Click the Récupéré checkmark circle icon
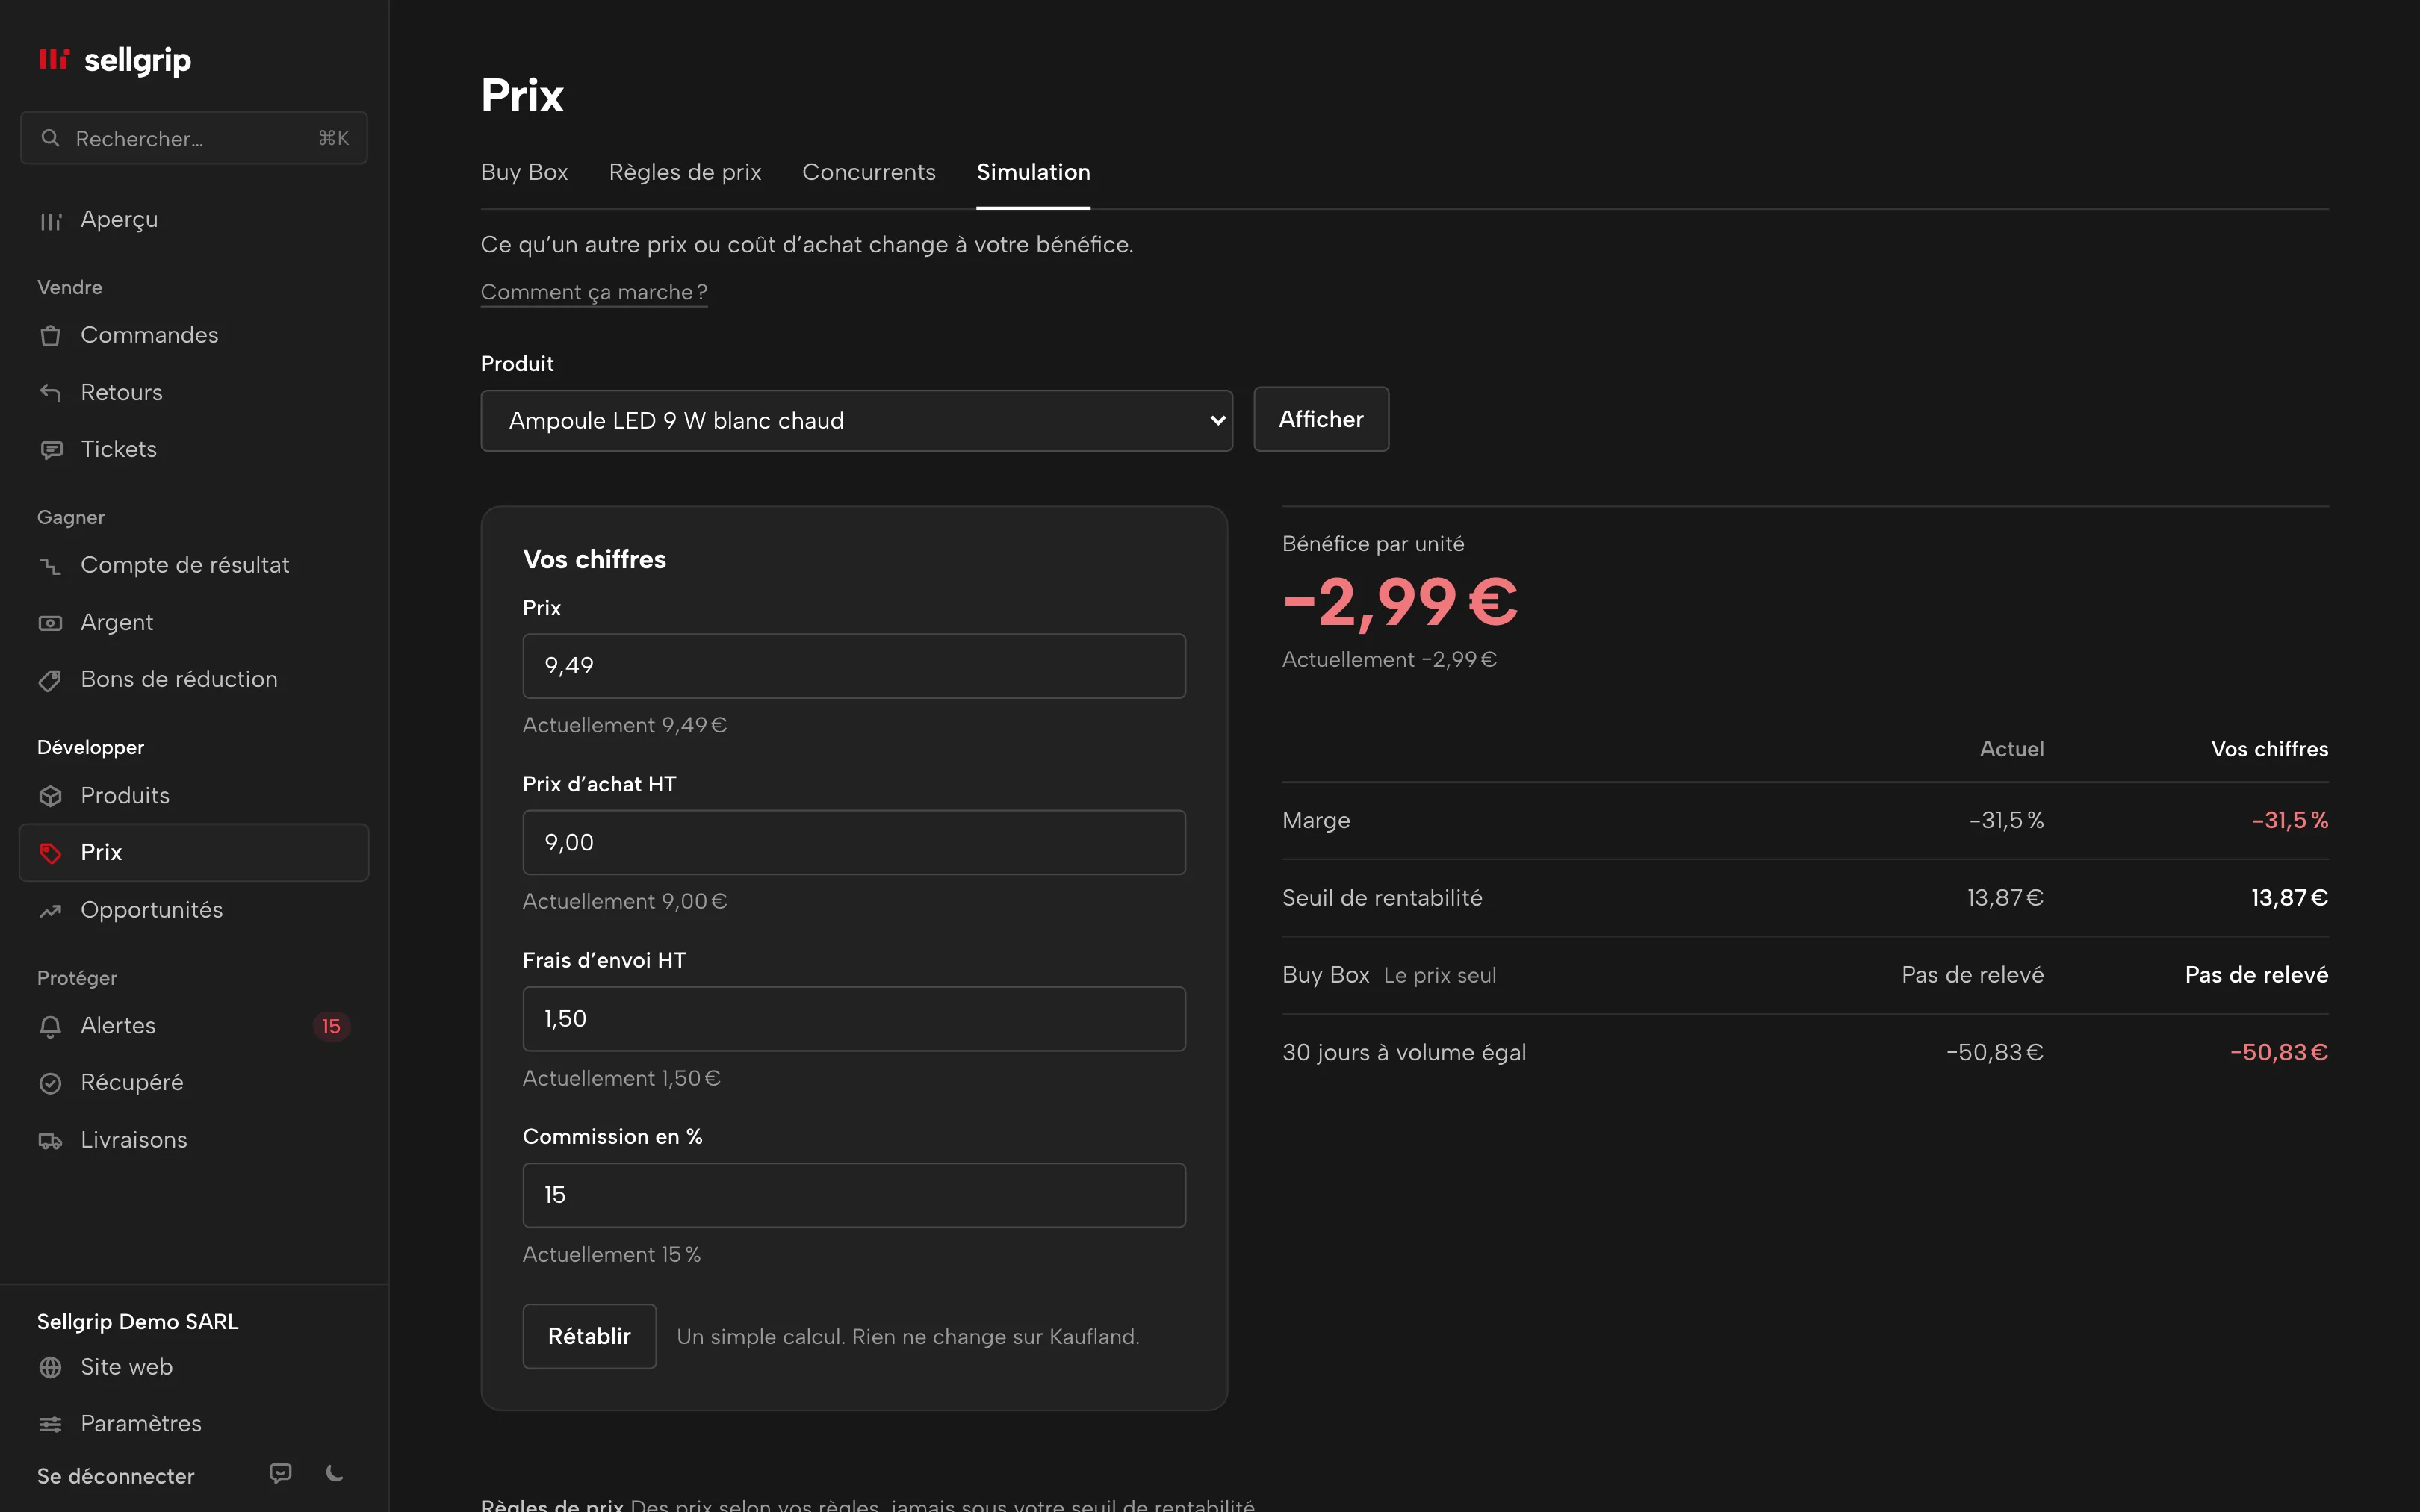This screenshot has height=1512, width=2420. 50,1083
